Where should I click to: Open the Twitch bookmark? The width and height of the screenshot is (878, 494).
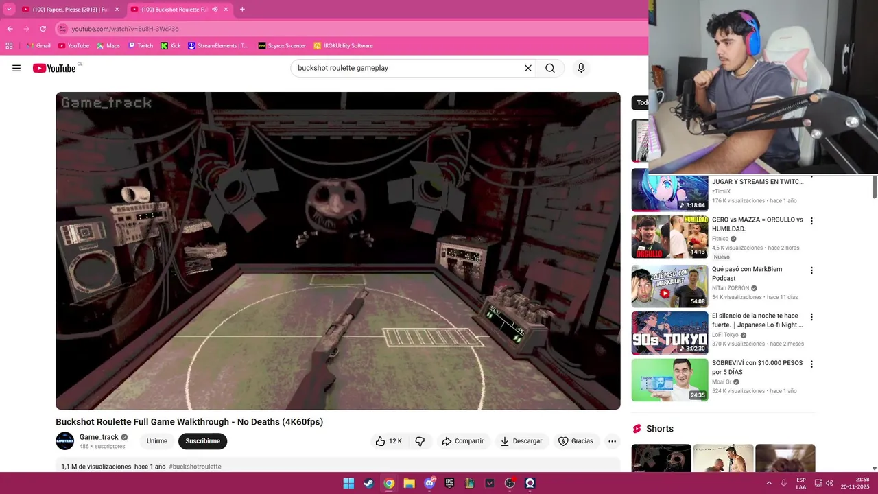click(x=141, y=46)
